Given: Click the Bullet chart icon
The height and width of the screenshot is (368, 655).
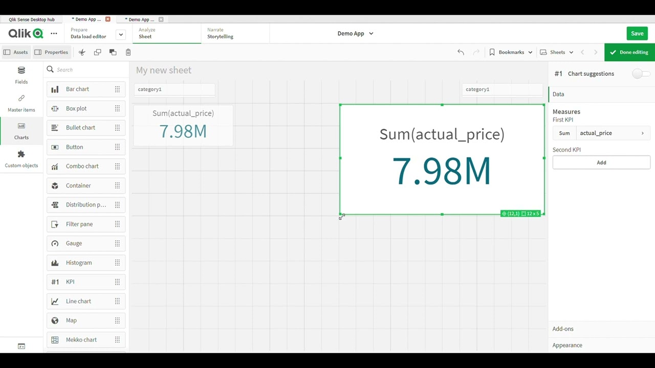Looking at the screenshot, I should [x=55, y=128].
